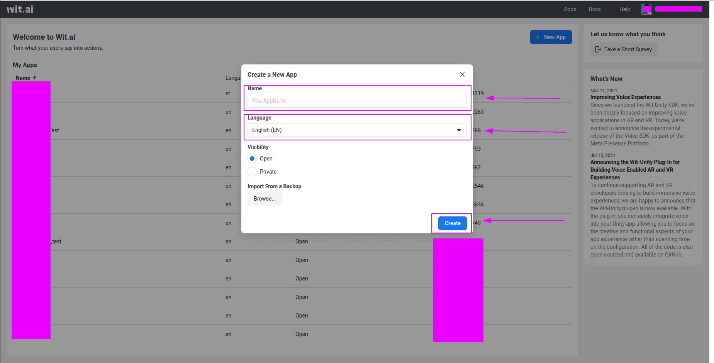This screenshot has width=714, height=363.
Task: Click the 'Jul 15, 2021' date text
Action: tap(602, 155)
